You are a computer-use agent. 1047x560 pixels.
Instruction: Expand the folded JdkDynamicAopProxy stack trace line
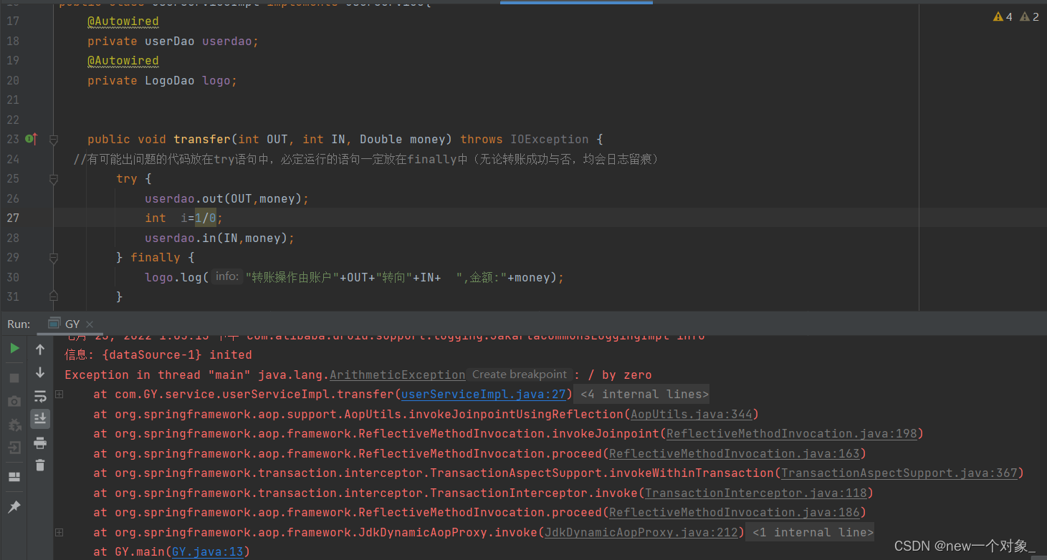tap(59, 532)
